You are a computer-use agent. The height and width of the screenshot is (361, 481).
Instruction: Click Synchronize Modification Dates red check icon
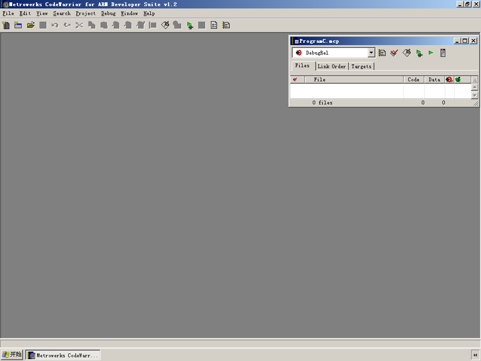[394, 53]
